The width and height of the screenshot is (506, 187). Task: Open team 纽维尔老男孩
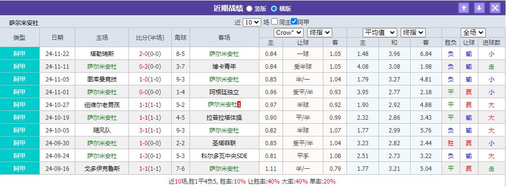pyautogui.click(x=102, y=105)
